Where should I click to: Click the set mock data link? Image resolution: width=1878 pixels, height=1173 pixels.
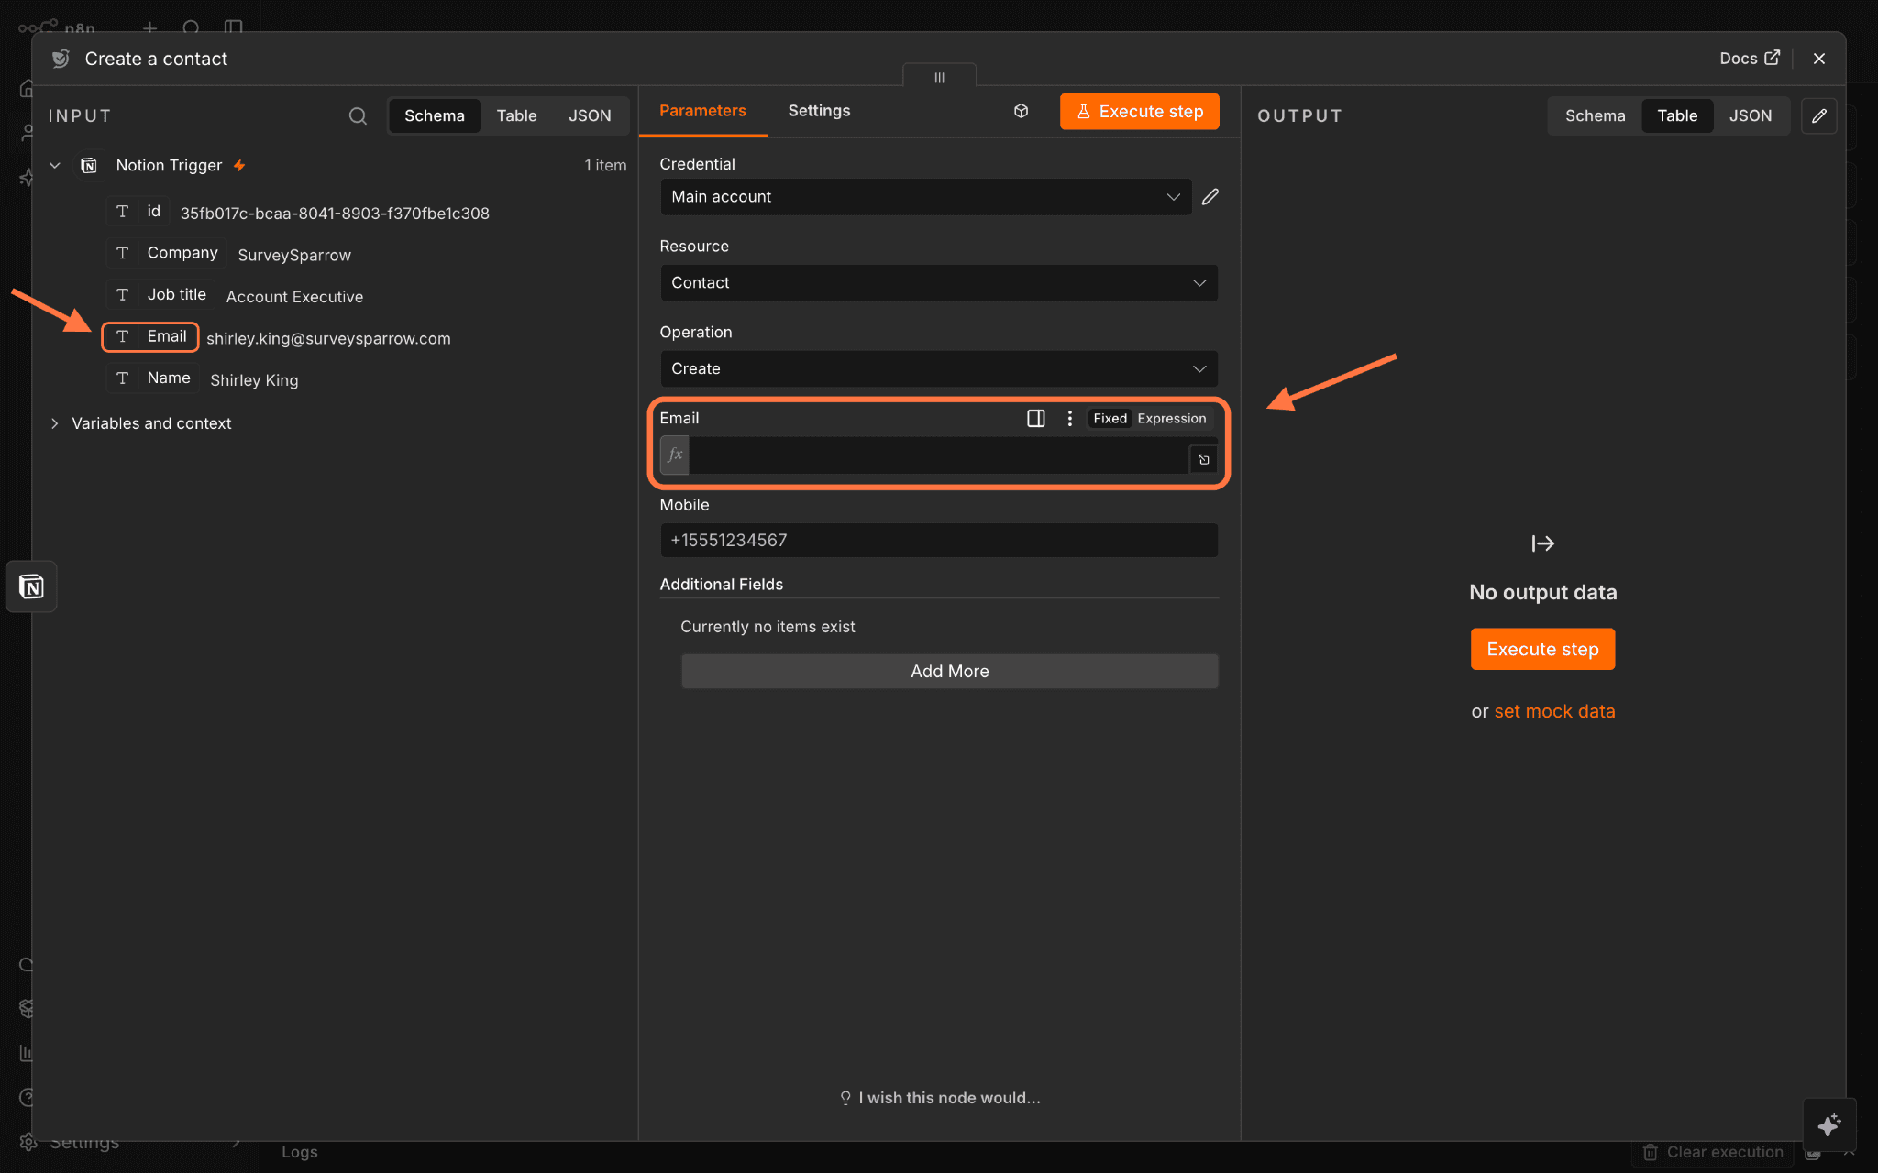tap(1554, 712)
